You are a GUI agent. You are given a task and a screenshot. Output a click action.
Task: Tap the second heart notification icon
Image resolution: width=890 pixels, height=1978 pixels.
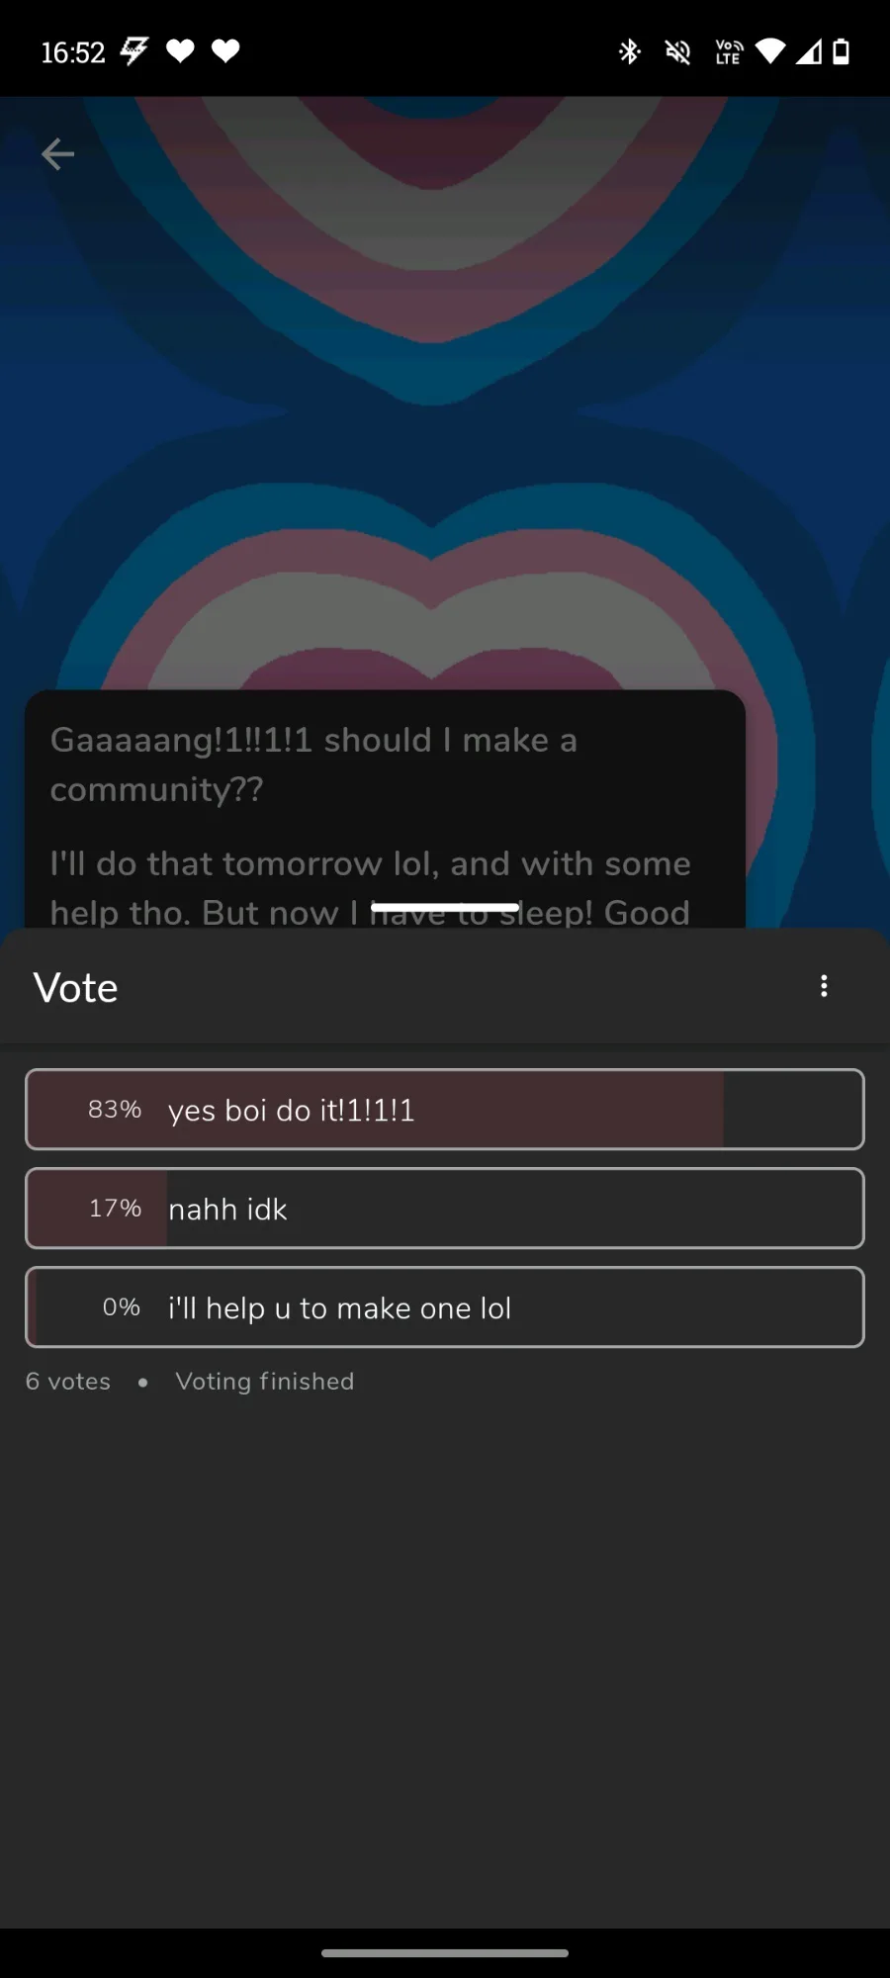click(x=225, y=50)
